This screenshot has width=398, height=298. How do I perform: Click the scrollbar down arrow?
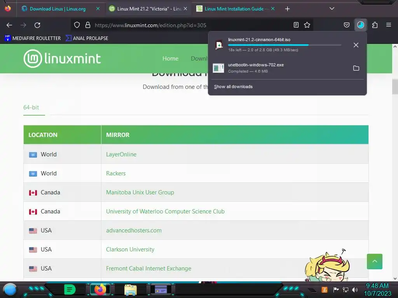[395, 279]
